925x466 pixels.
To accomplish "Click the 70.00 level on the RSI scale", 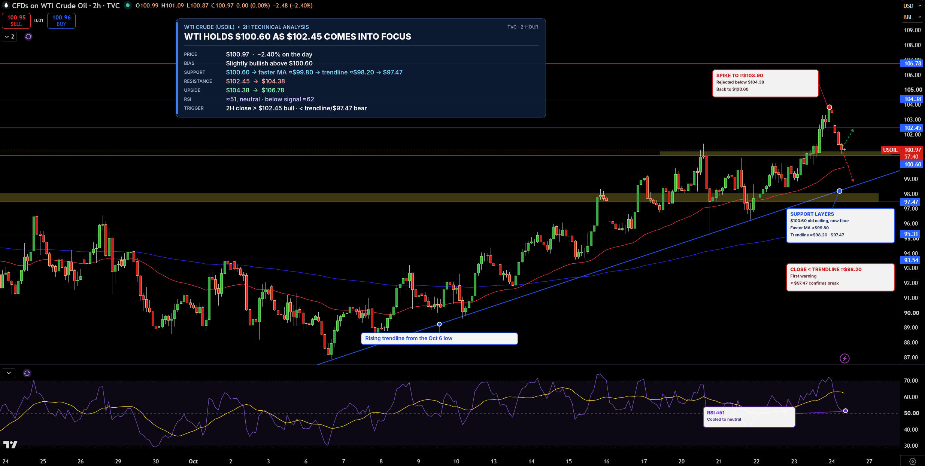I will point(911,381).
